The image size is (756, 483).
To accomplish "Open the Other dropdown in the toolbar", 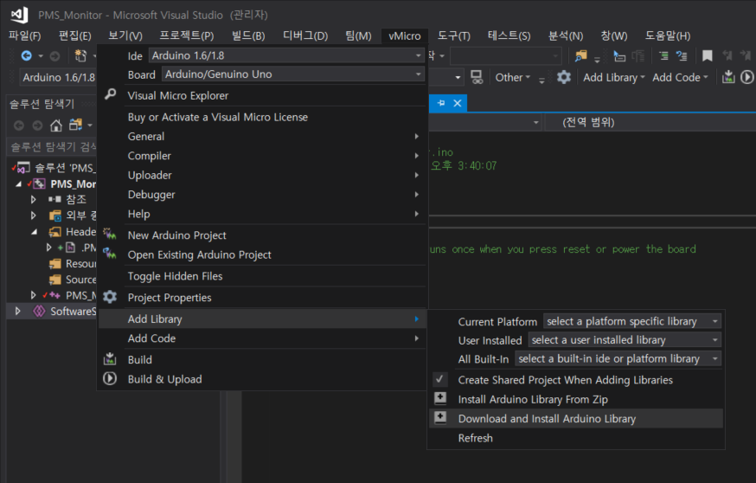I will tap(513, 77).
